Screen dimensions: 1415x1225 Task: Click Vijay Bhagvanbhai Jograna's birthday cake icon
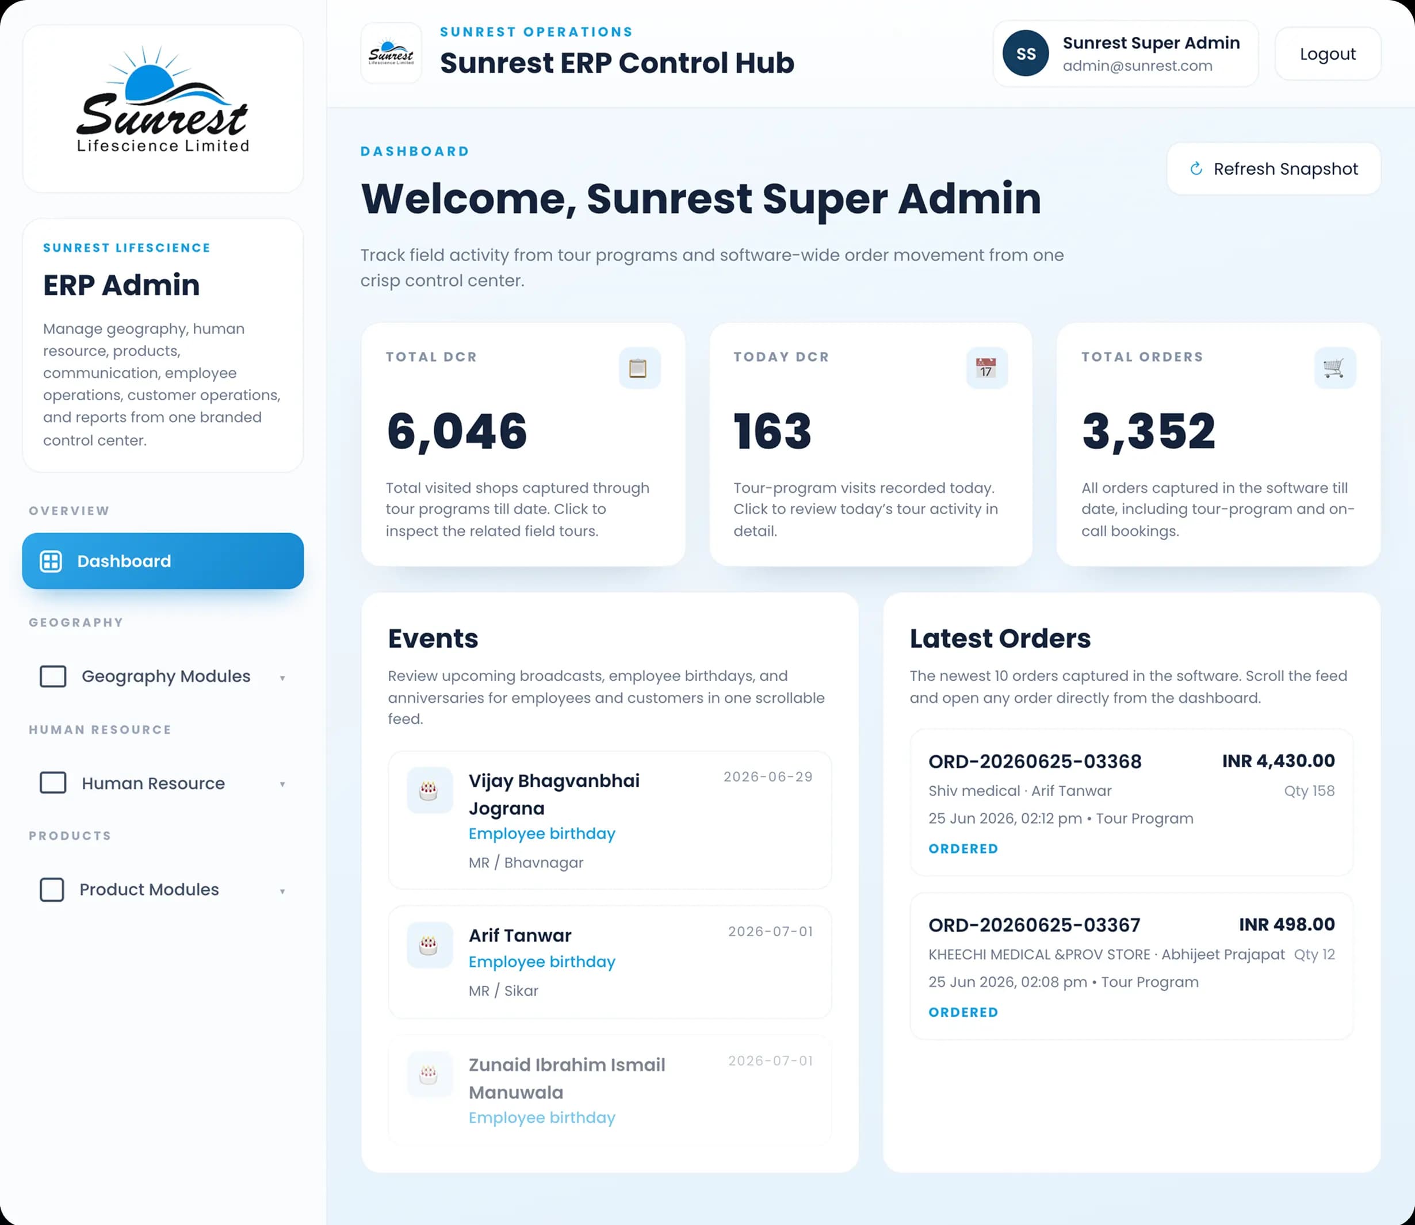click(x=429, y=790)
